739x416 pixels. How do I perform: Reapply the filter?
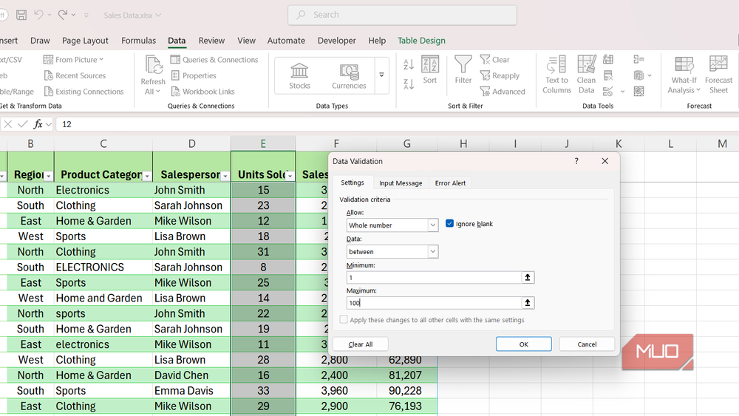[500, 76]
